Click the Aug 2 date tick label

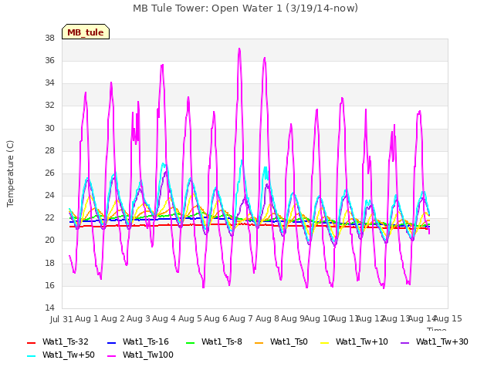(113, 318)
